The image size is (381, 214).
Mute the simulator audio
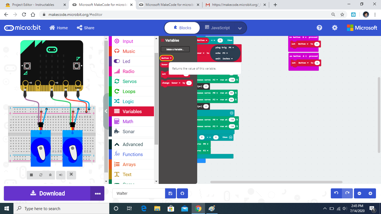click(61, 175)
